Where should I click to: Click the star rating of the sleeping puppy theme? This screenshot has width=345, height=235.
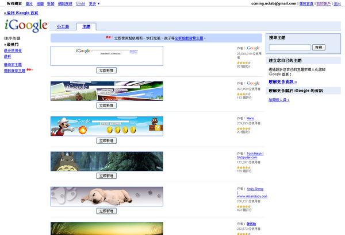[244, 206]
